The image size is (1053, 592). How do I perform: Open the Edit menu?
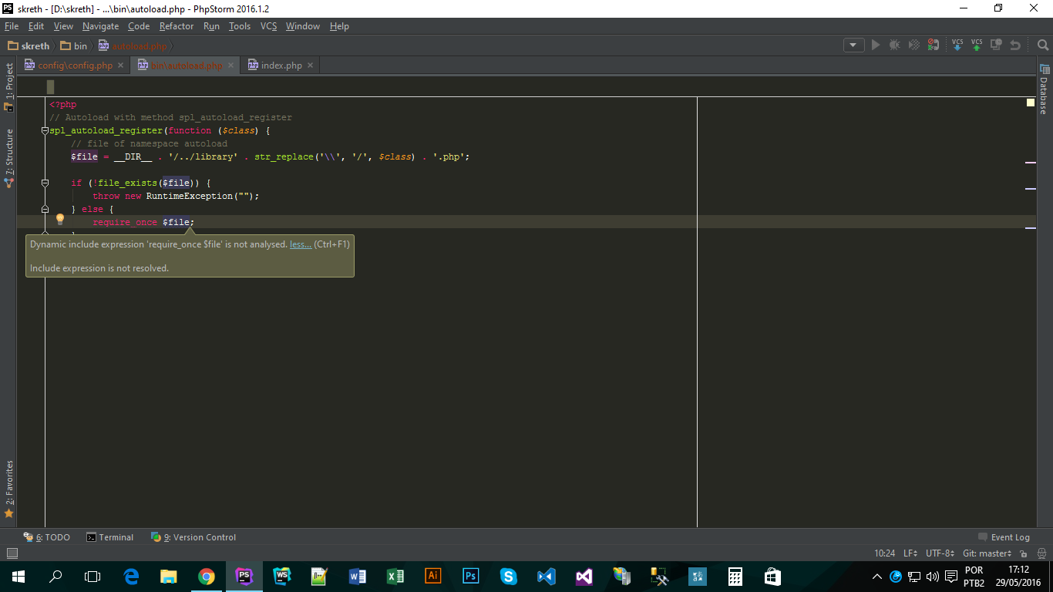[36, 26]
